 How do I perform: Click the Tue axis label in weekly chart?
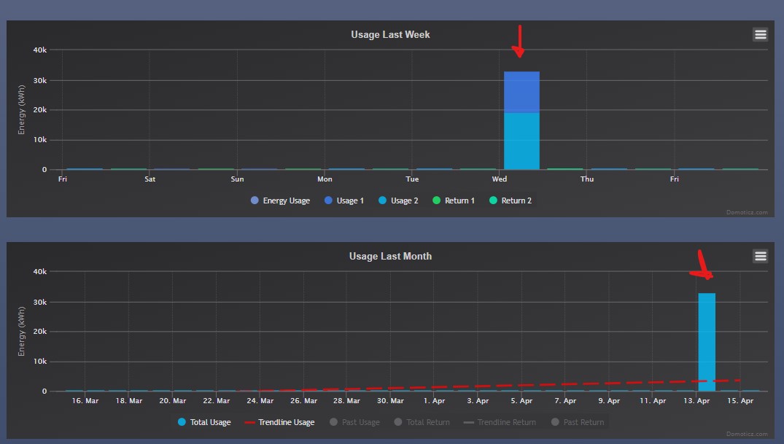click(x=412, y=179)
